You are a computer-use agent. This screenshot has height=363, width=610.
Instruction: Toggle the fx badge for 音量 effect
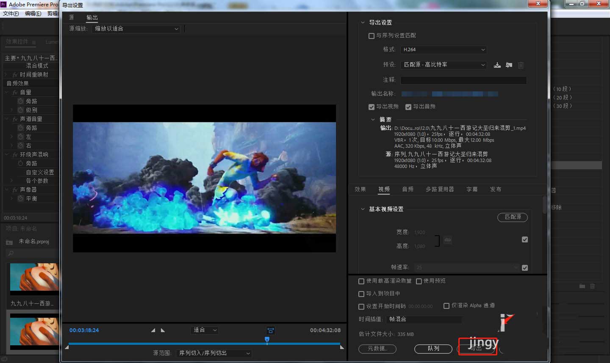coord(15,92)
